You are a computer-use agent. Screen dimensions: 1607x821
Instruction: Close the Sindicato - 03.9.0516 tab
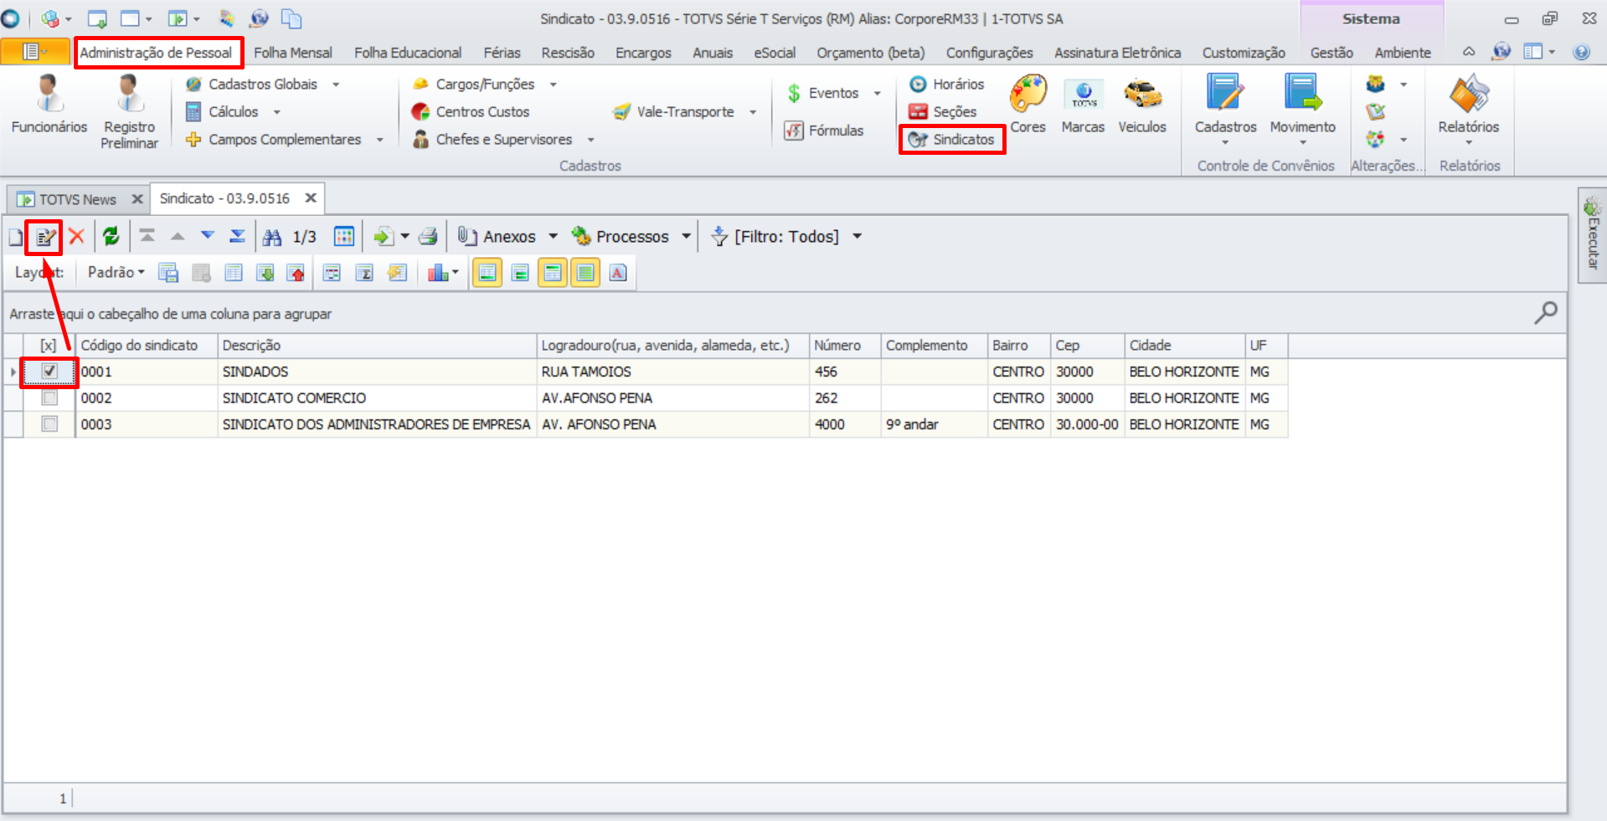311,198
